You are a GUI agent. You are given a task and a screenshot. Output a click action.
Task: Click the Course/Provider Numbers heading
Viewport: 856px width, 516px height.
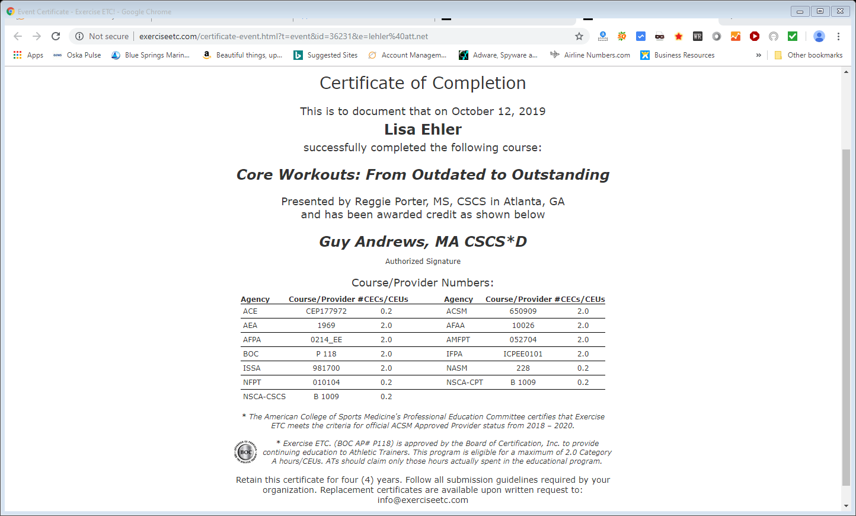[x=423, y=283]
